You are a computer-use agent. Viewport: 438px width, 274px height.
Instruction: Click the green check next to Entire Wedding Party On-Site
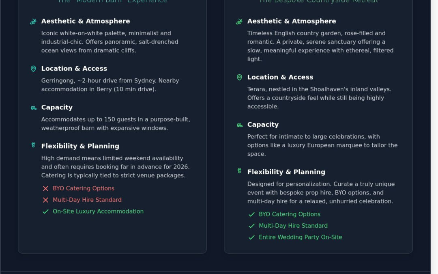(x=252, y=237)
